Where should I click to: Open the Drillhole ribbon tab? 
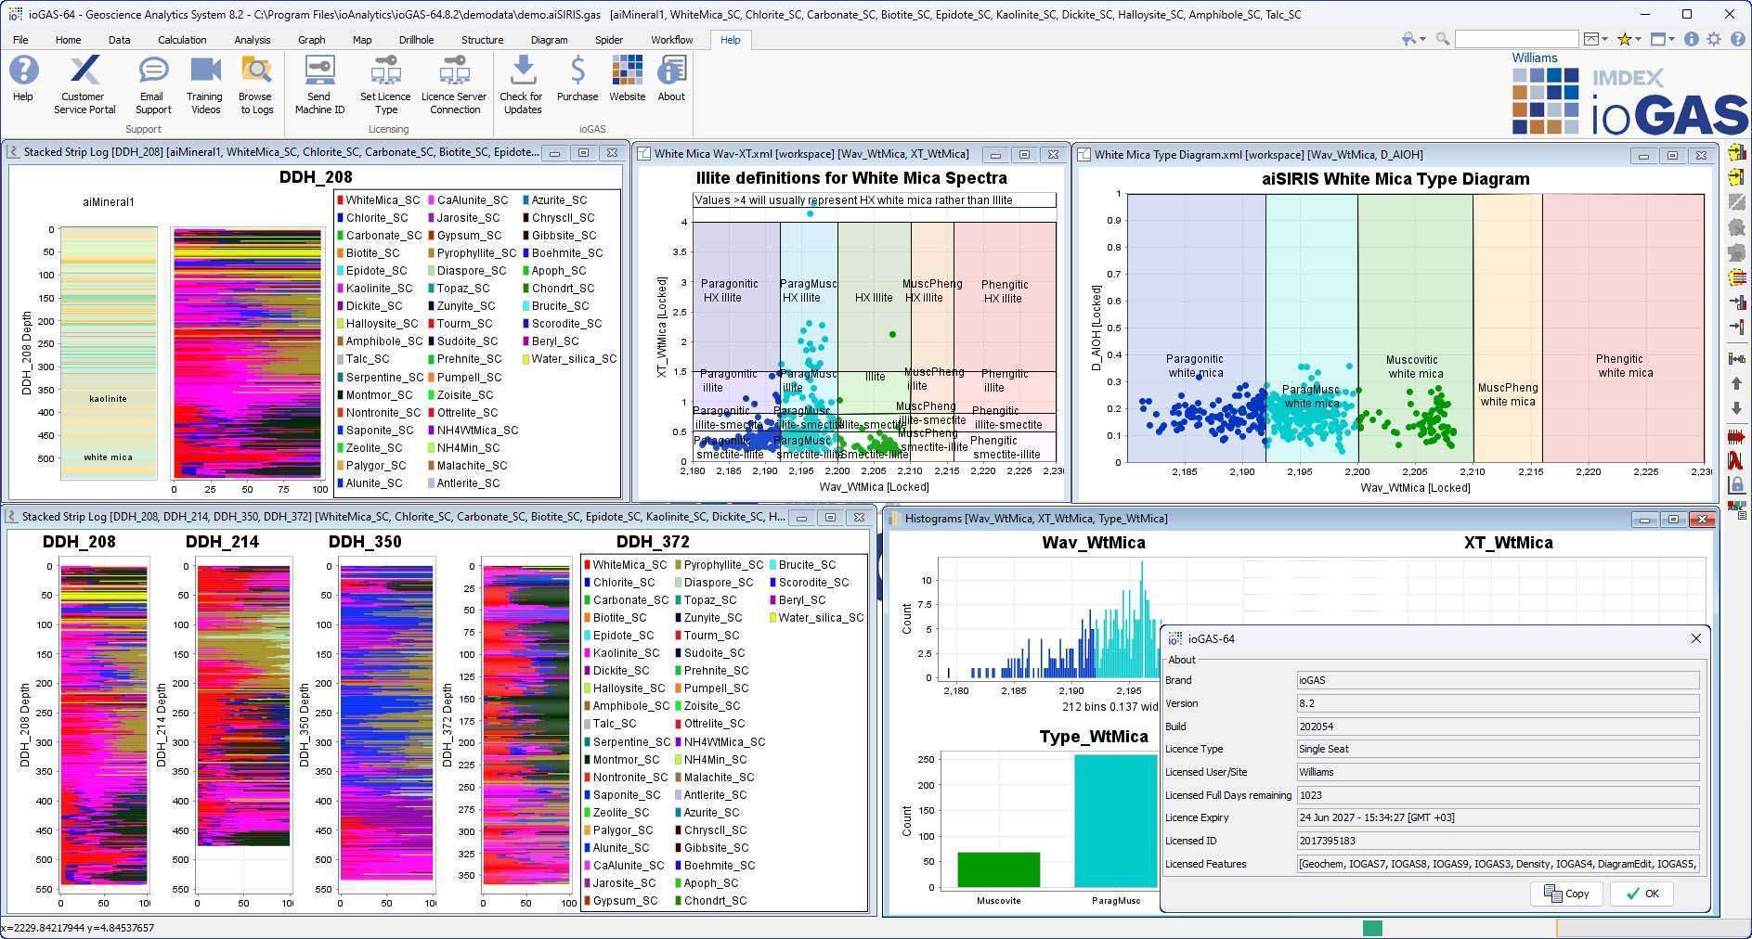pos(416,40)
